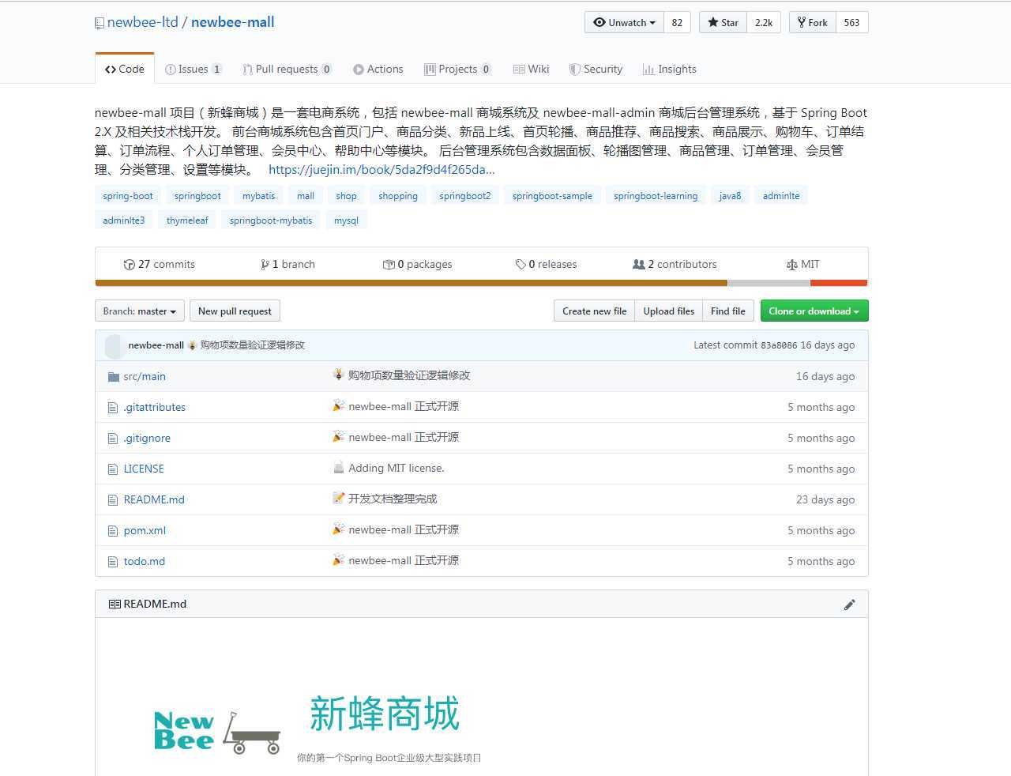The height and width of the screenshot is (776, 1011).
Task: Click Find file button
Action: (728, 311)
